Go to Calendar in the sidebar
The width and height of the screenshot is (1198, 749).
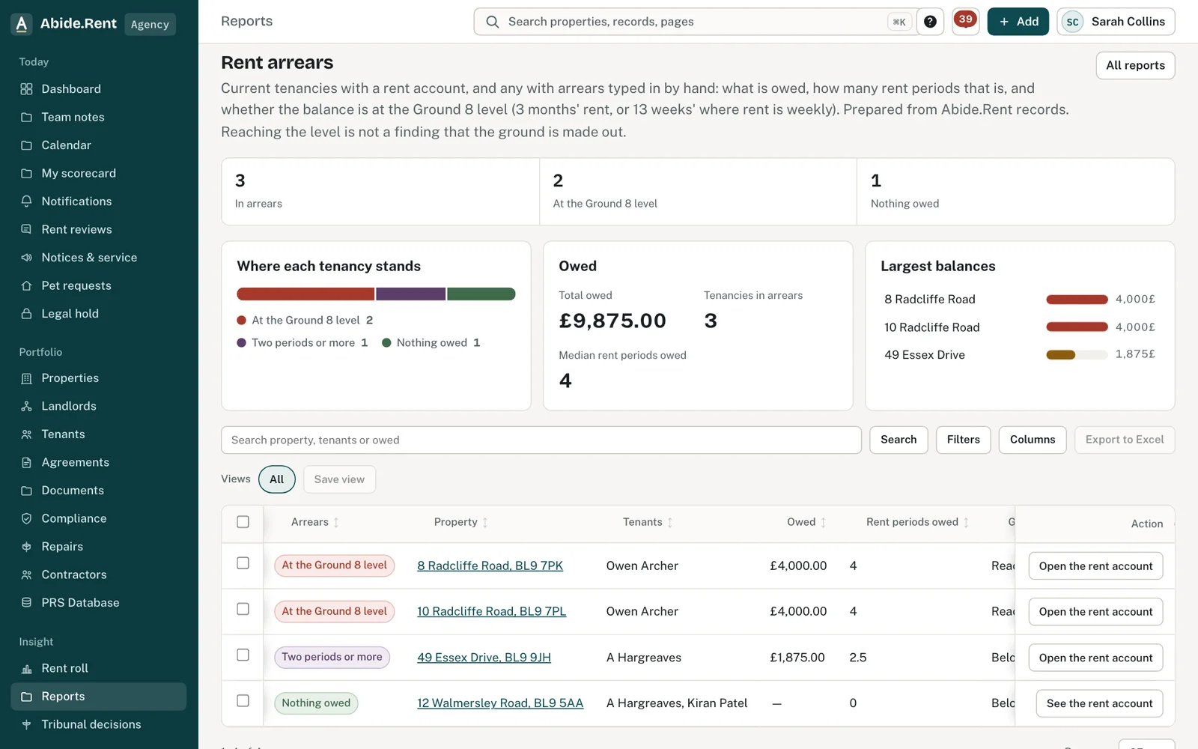[98, 145]
